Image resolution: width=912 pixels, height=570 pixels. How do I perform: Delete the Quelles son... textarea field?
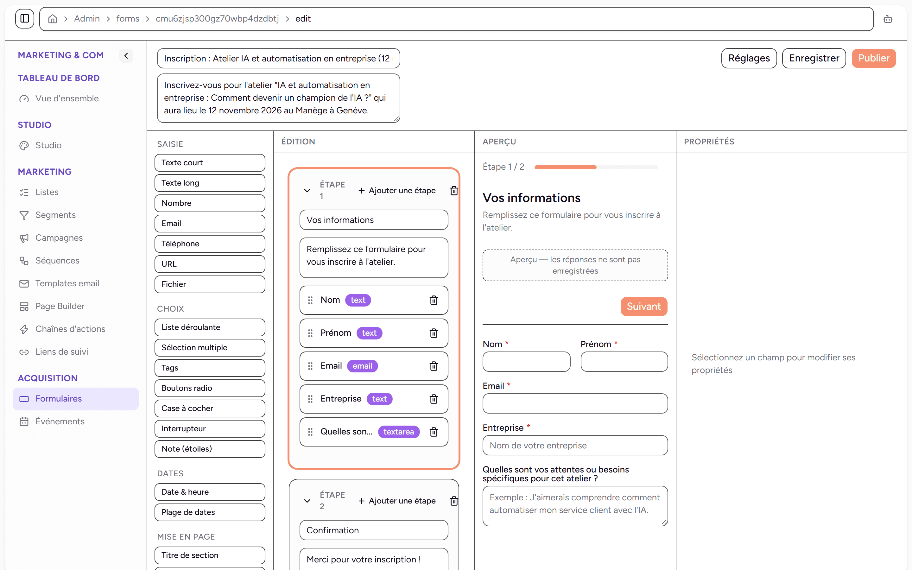434,432
